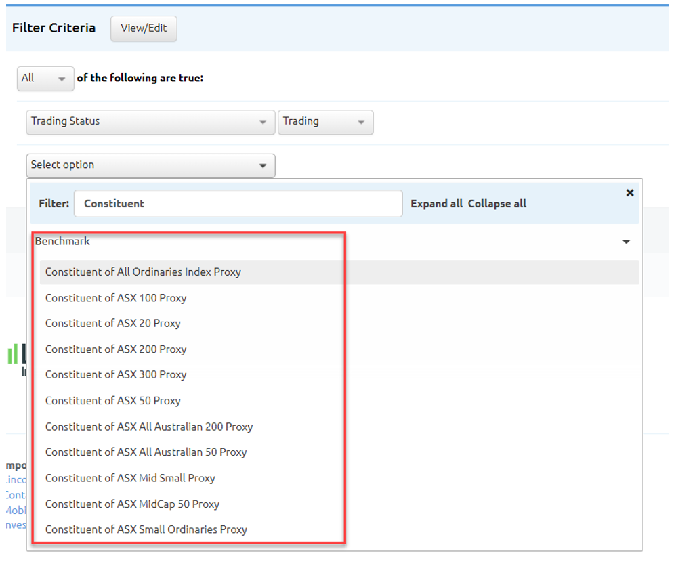Click Expand all link

437,204
